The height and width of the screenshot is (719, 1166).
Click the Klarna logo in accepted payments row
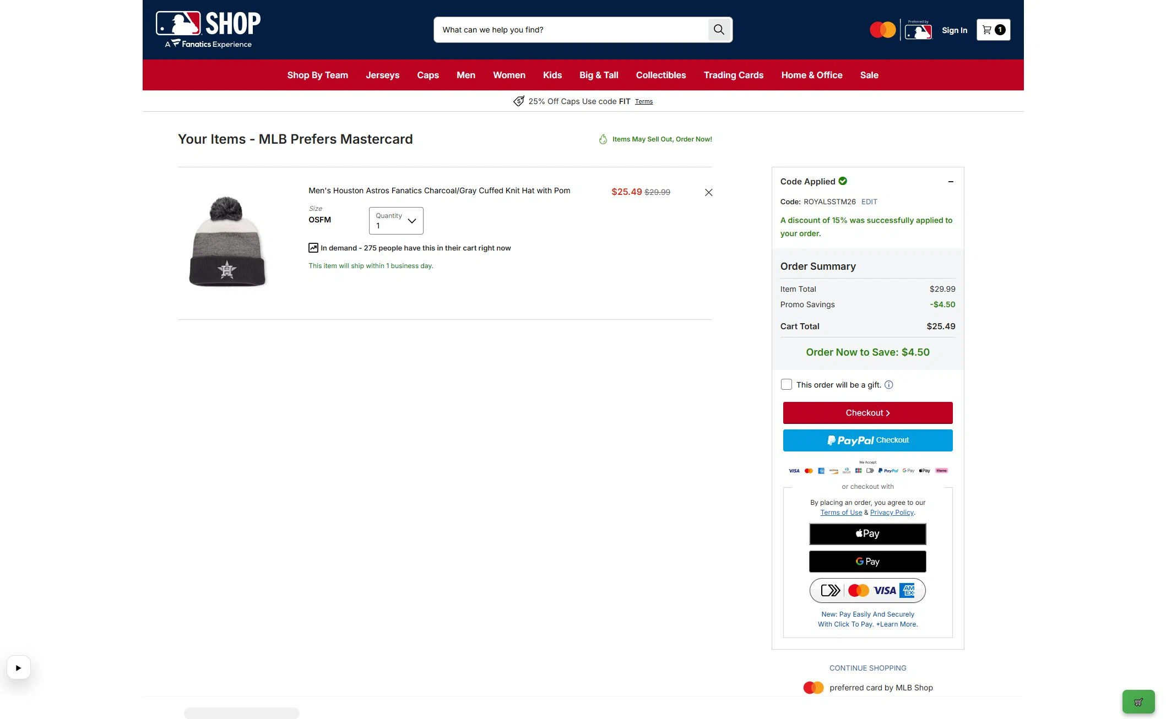(941, 471)
